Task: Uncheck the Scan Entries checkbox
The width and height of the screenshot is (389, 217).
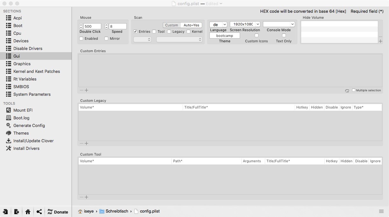Action: (135, 31)
